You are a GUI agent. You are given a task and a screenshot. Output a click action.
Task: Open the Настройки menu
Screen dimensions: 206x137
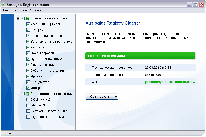click(20, 10)
